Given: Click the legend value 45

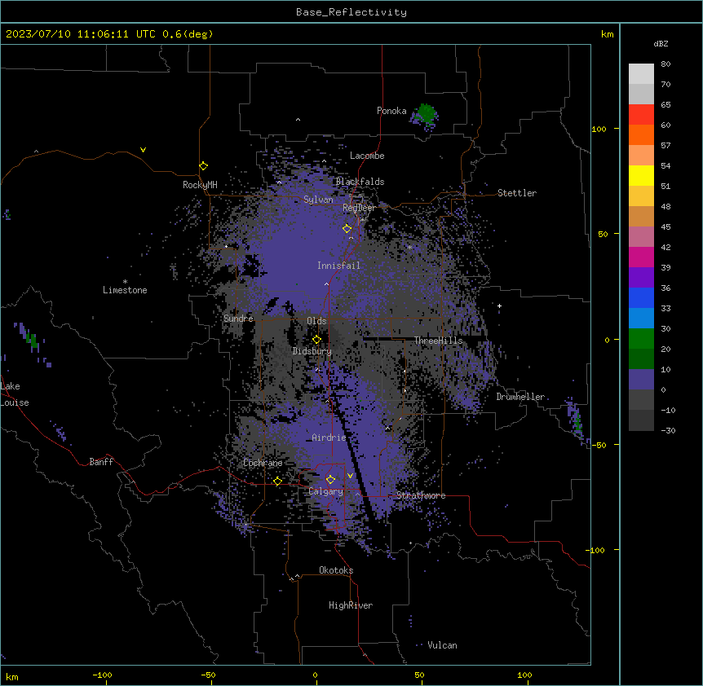Looking at the screenshot, I should [x=665, y=227].
